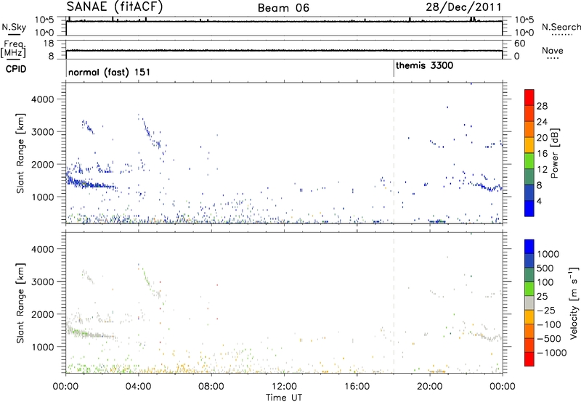Click the red bottom Velocity colorbar segment
The width and height of the screenshot is (581, 402).
click(529, 359)
